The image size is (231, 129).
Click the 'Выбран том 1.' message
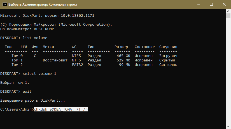[x=15, y=83]
